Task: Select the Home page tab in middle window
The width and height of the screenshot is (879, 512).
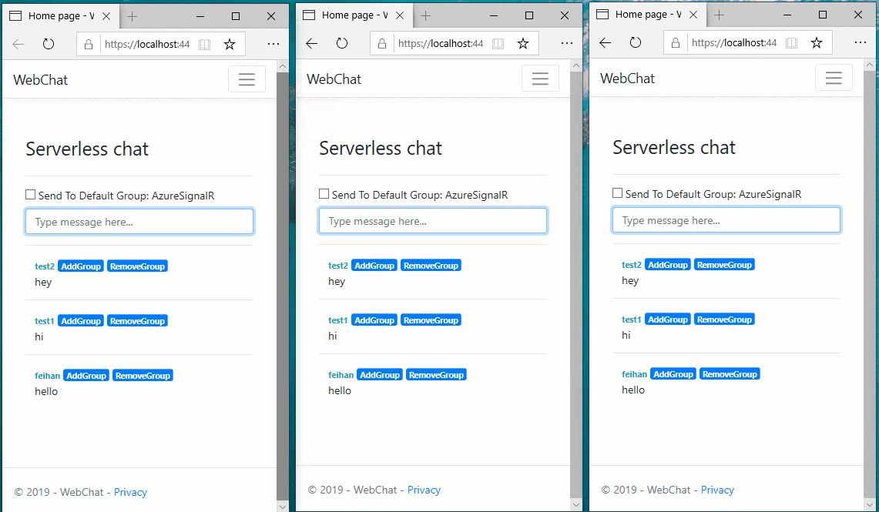Action: (353, 15)
